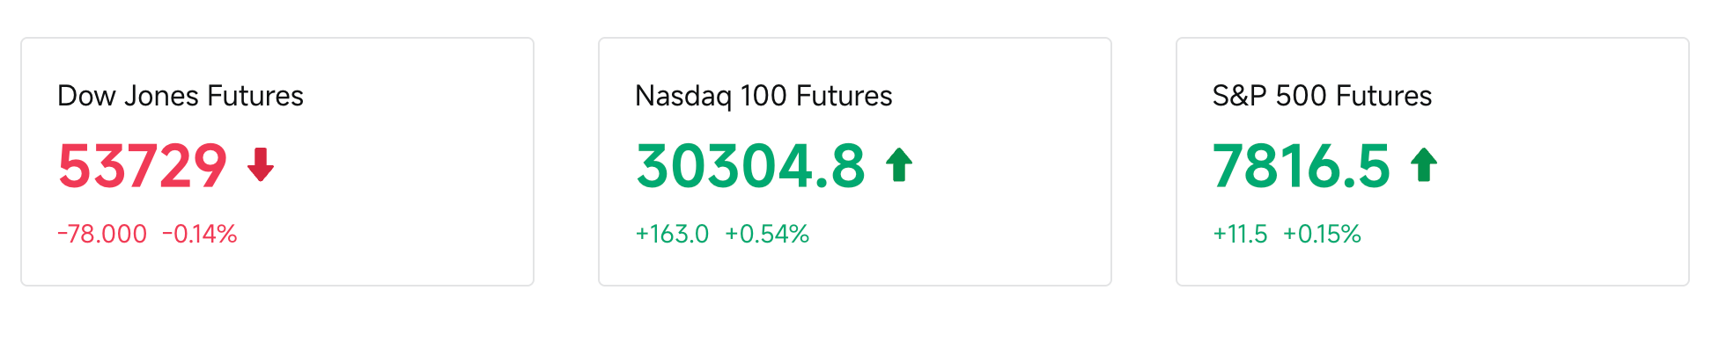Open the Dow Jones Futures title

tap(181, 96)
